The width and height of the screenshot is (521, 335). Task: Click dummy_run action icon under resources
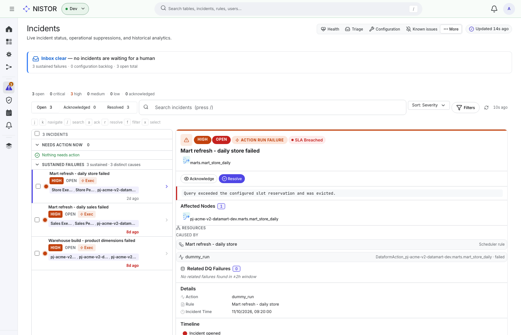point(181,257)
